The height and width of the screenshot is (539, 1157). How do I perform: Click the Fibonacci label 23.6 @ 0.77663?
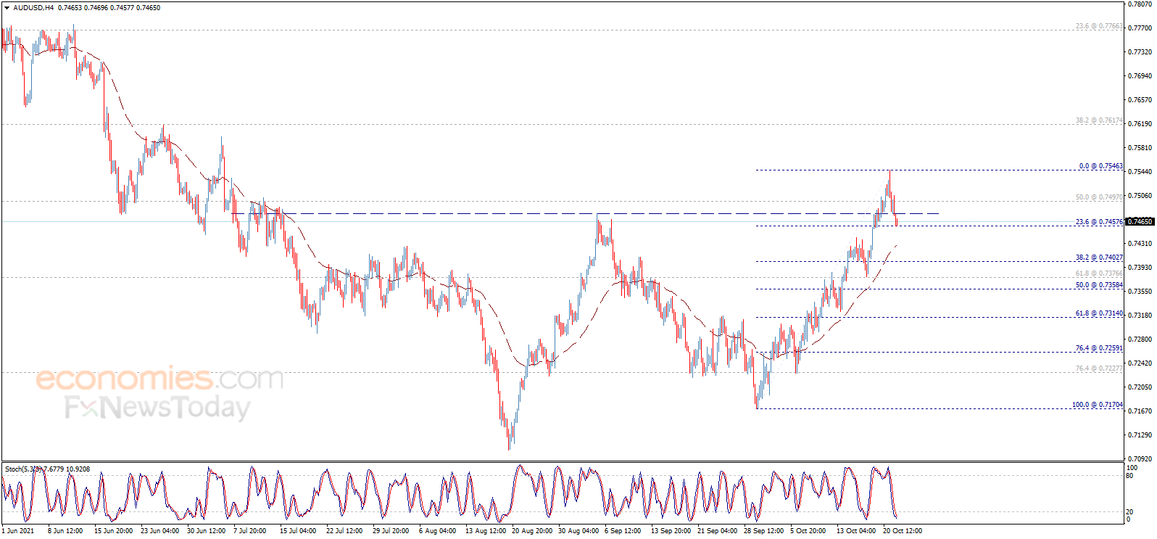(x=1099, y=26)
